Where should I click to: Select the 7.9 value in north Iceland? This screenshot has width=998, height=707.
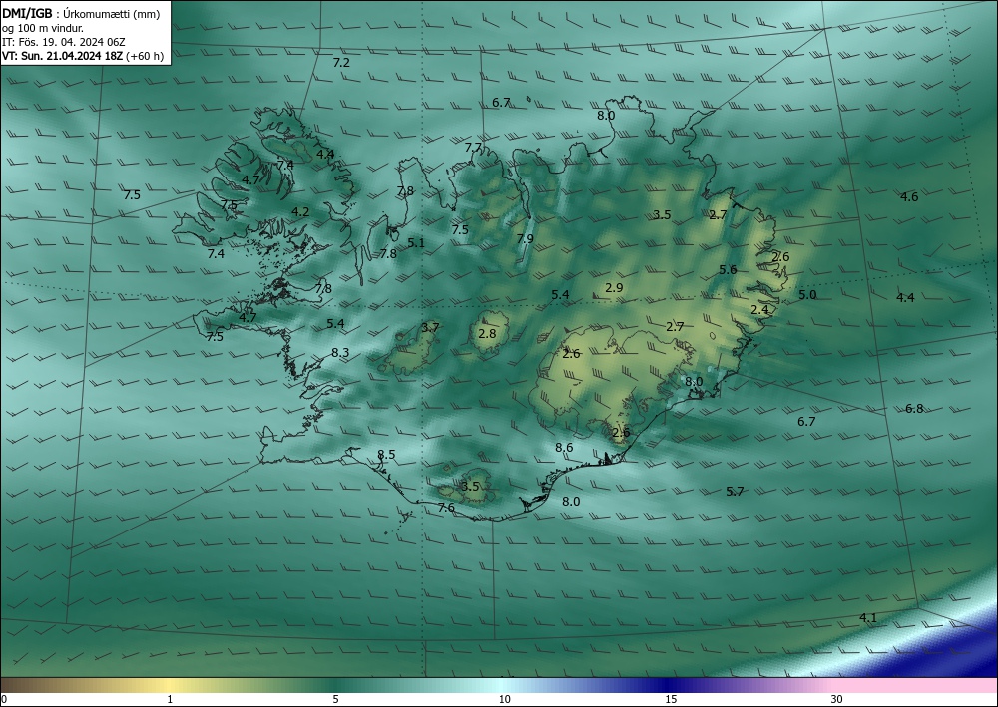525,239
